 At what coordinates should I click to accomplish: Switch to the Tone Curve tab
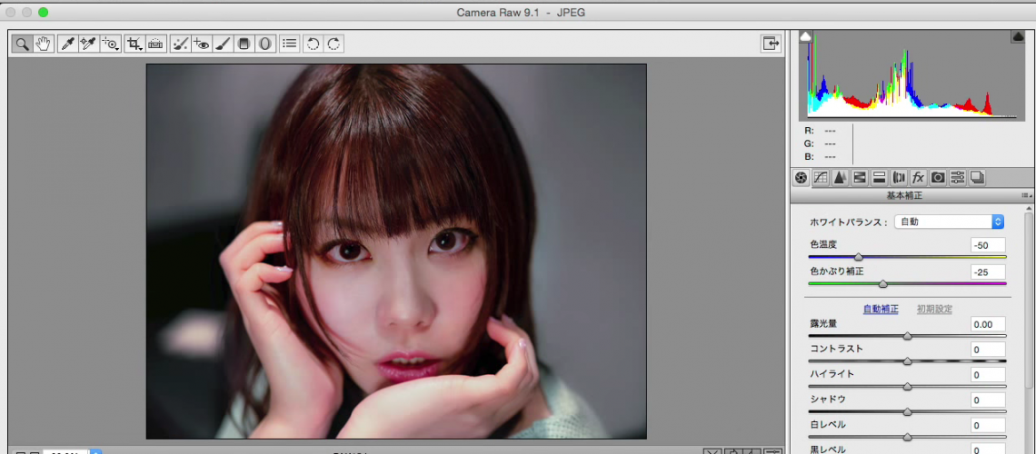click(821, 178)
